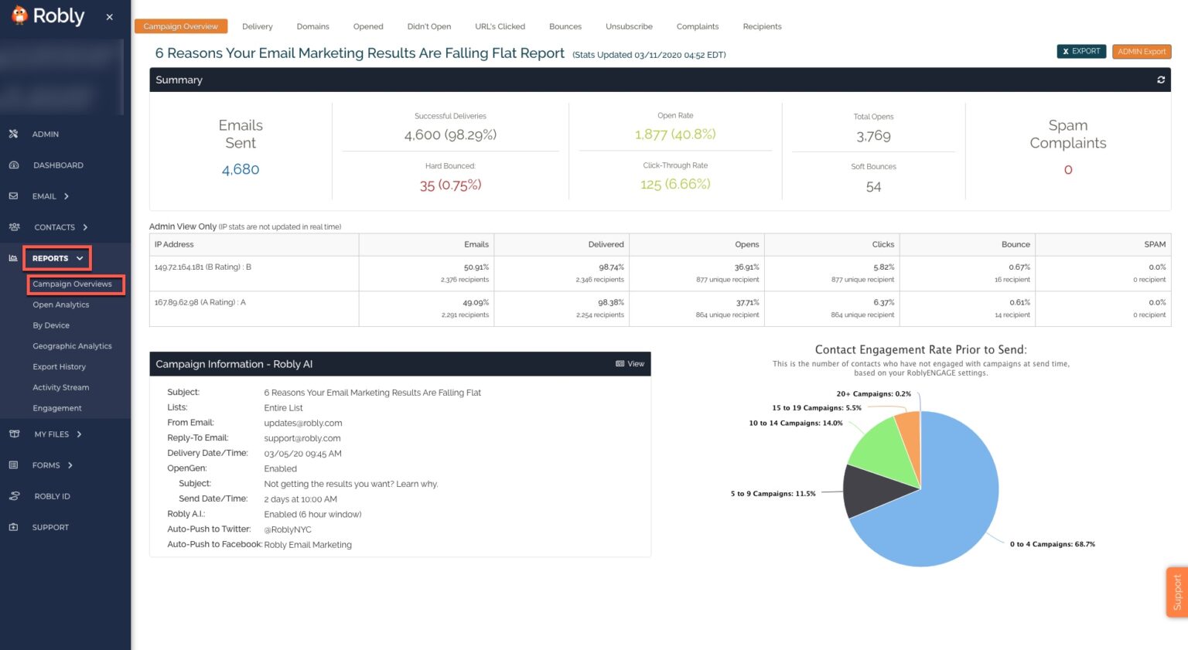Click the Admin tools icon in sidebar
This screenshot has width=1188, height=650.
(x=13, y=134)
